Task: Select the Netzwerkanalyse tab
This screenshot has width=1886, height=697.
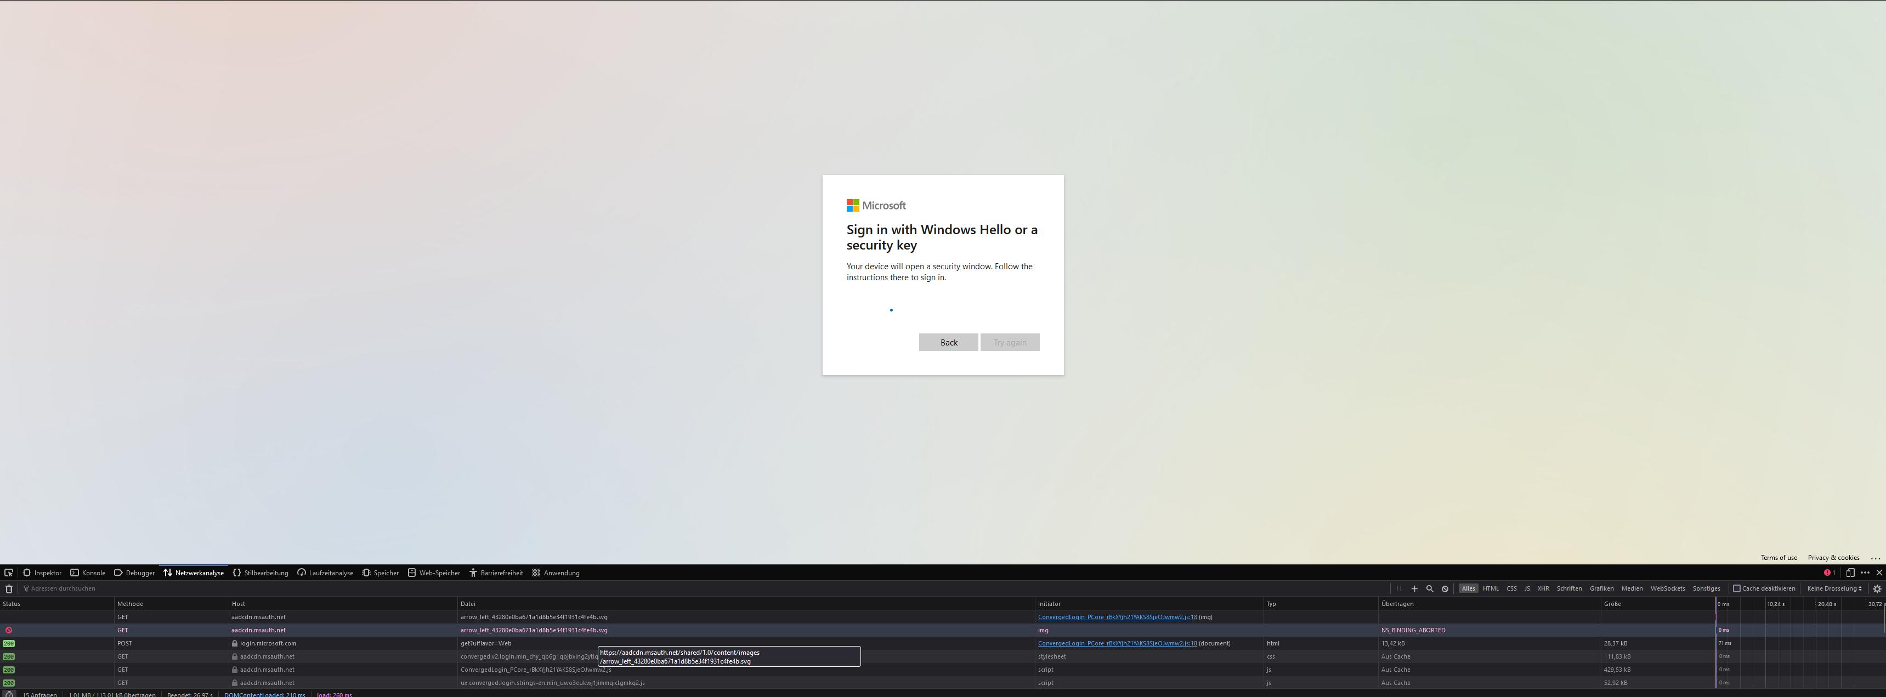Action: (194, 573)
